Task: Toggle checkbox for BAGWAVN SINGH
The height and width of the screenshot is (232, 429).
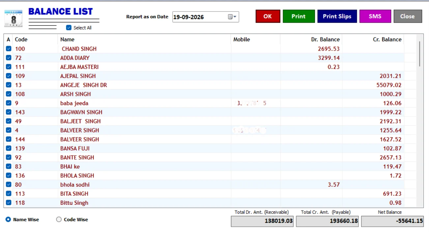Action: coord(9,112)
